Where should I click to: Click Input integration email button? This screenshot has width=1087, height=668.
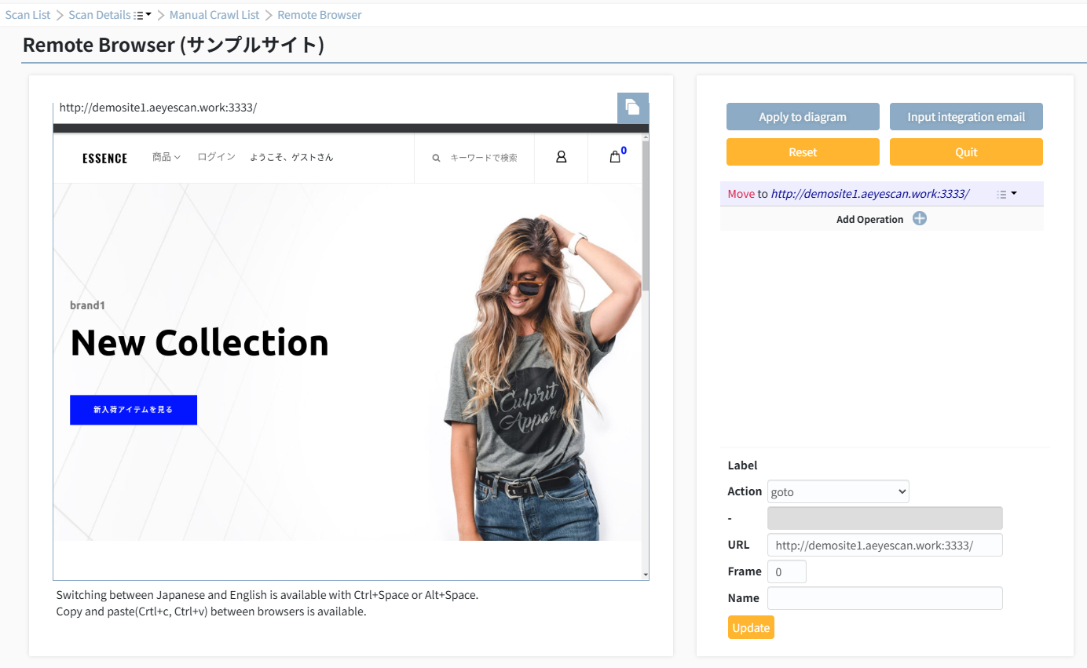coord(966,116)
